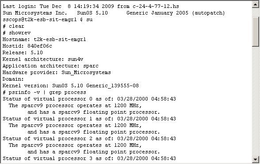Click 'Status of virtual processor 1' line
The image size is (260, 164).
click(89, 119)
